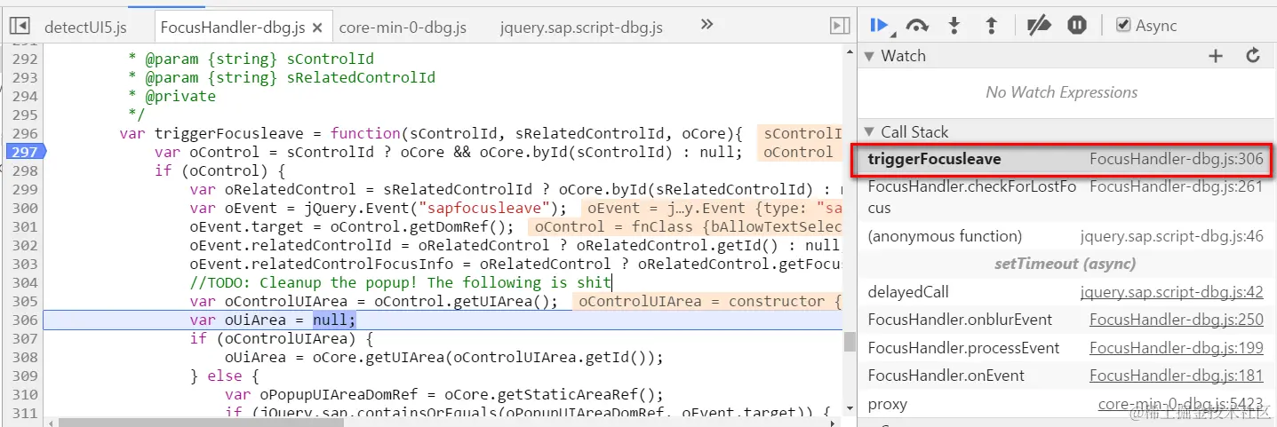This screenshot has width=1277, height=427.
Task: Open FocusHandler-dbg.js:181 source link
Action: (x=1177, y=376)
